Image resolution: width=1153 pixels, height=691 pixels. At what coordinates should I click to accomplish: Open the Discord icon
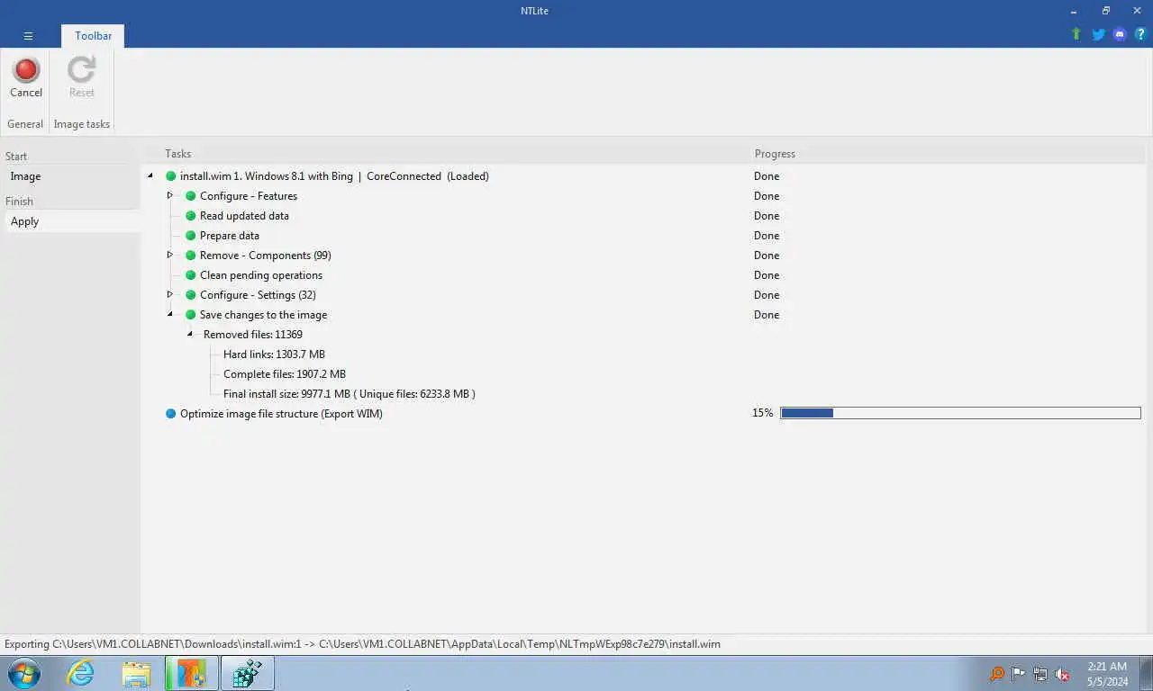tap(1120, 34)
